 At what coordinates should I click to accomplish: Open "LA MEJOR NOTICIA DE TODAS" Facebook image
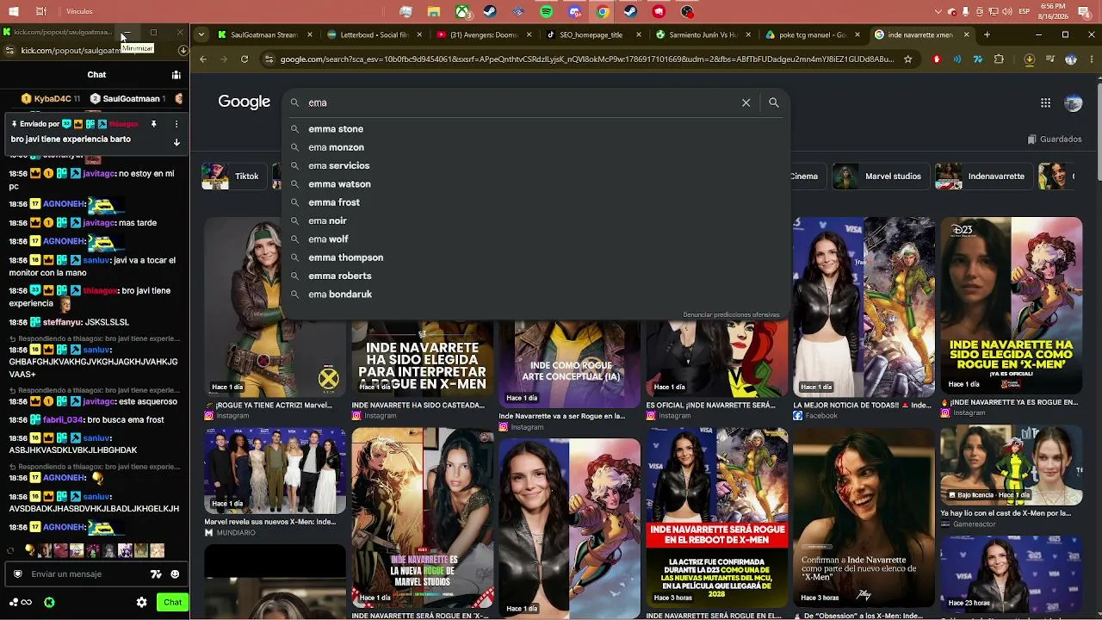click(864, 306)
